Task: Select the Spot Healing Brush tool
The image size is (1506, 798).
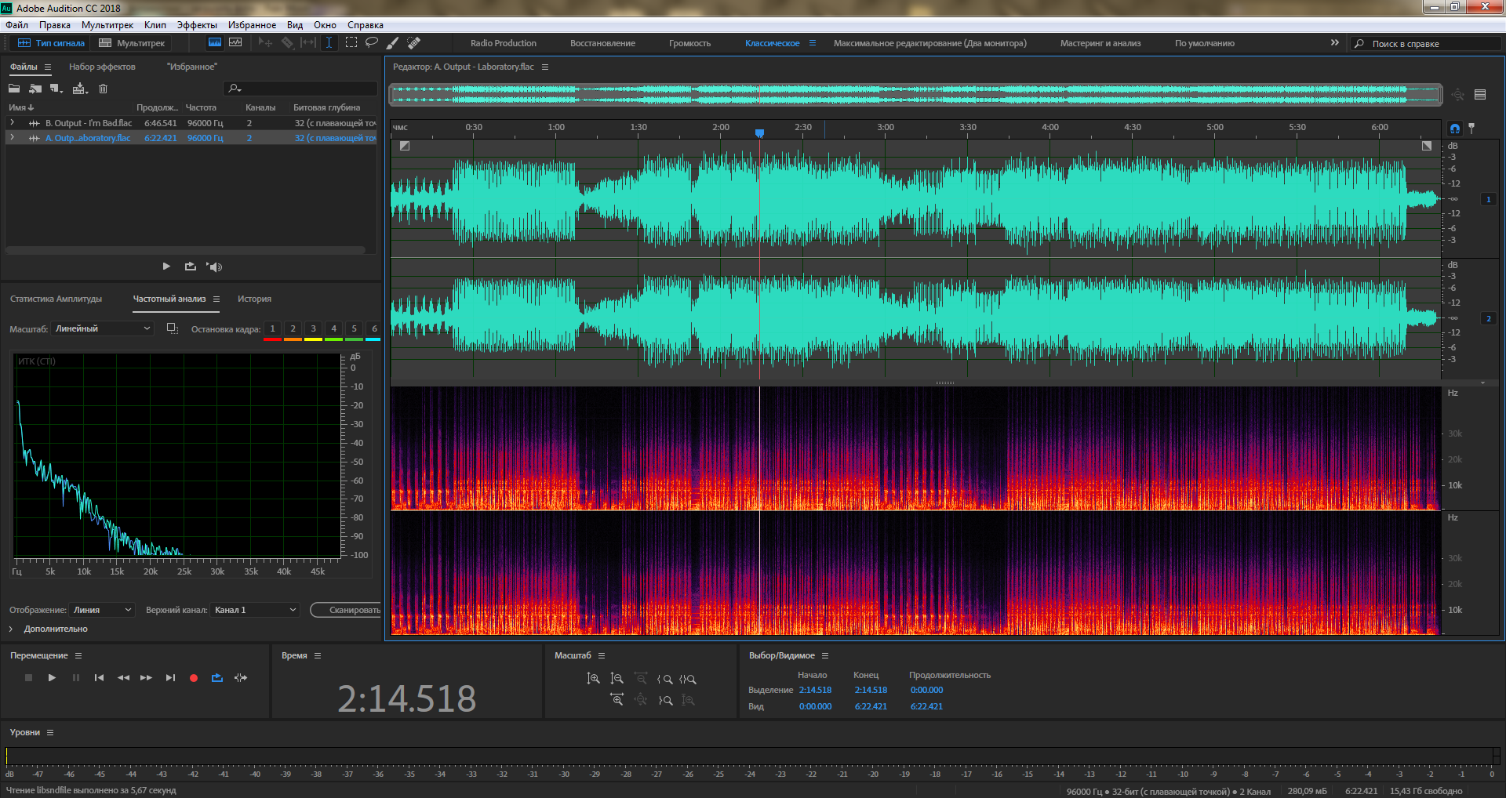Action: click(414, 43)
